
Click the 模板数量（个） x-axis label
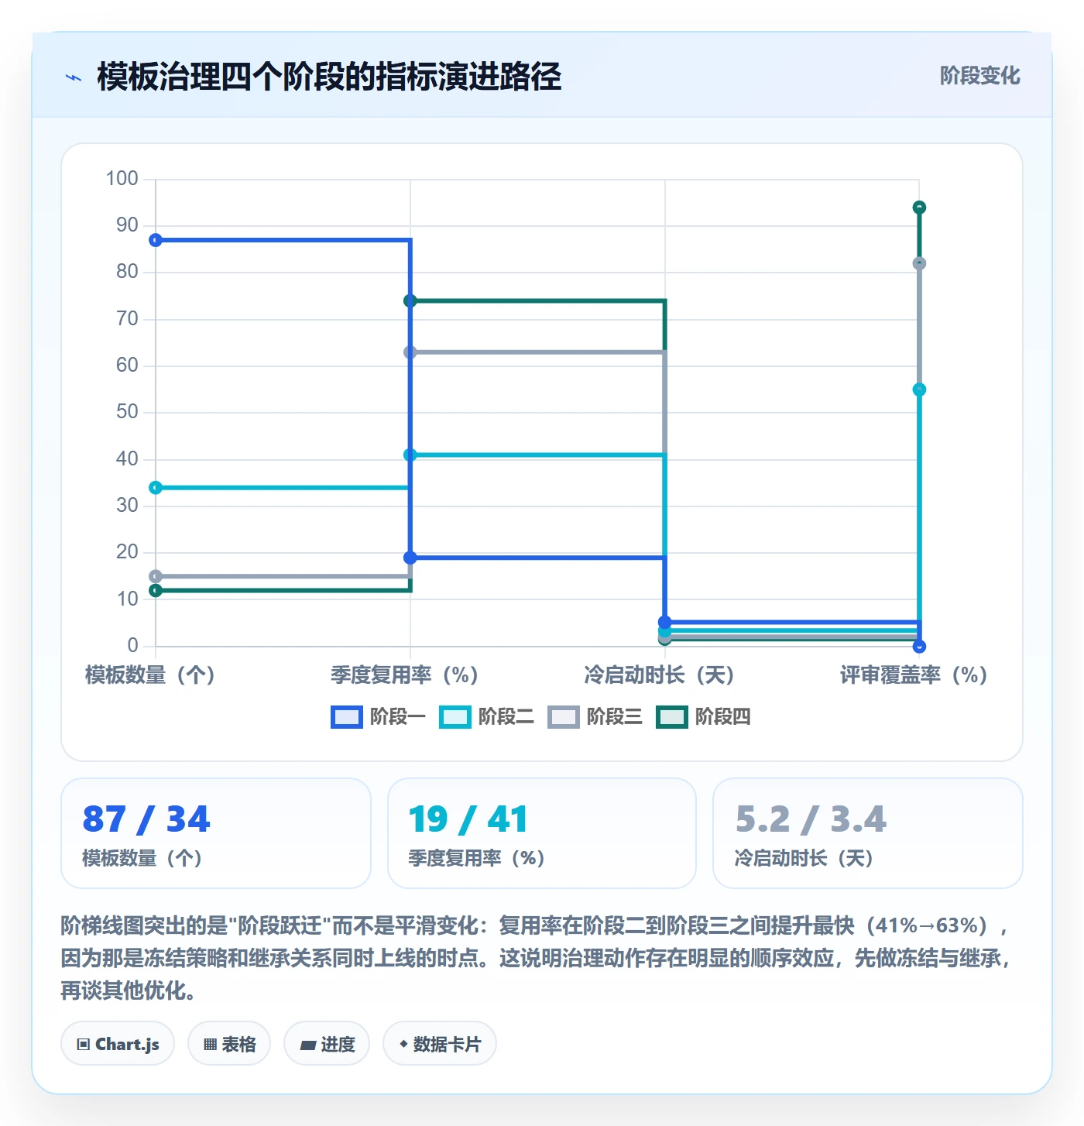(150, 675)
